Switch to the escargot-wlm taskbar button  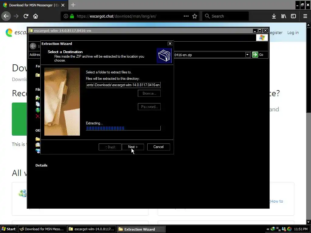(92, 229)
